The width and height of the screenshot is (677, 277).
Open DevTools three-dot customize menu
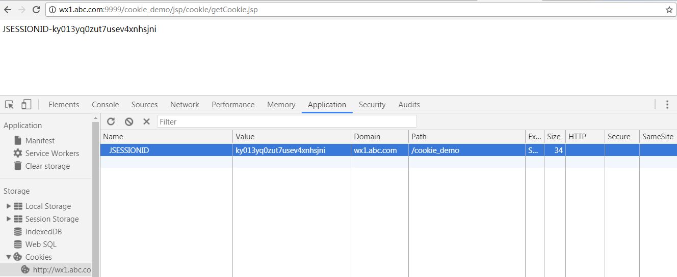click(x=667, y=105)
